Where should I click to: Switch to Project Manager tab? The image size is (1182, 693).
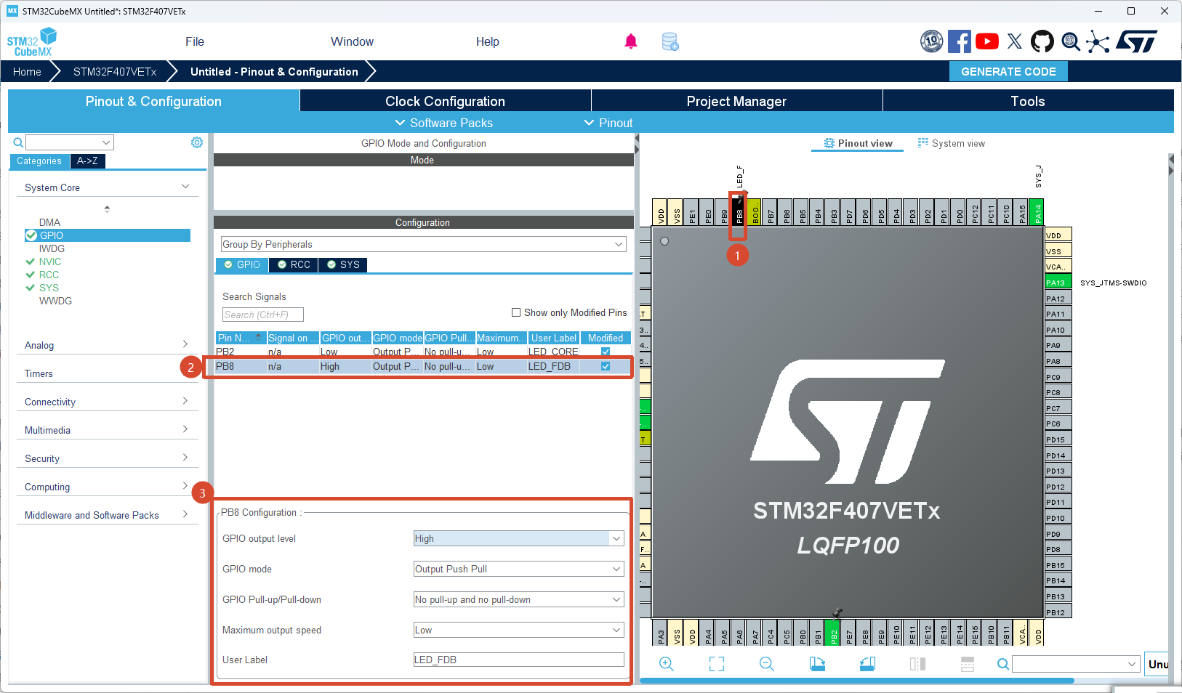[x=736, y=101]
